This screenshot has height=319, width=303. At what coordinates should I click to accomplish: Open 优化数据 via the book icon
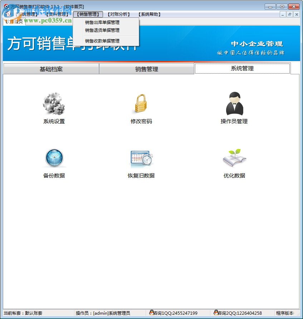(234, 158)
